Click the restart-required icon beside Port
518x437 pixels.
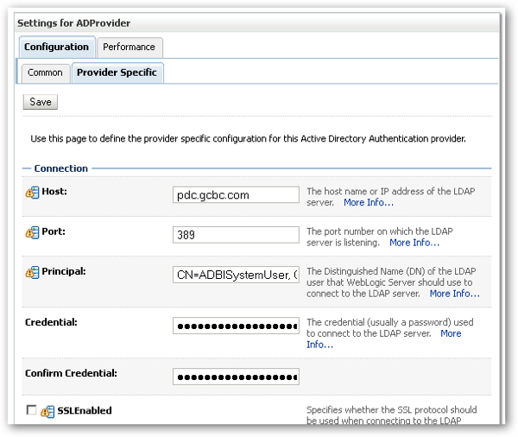pos(33,232)
